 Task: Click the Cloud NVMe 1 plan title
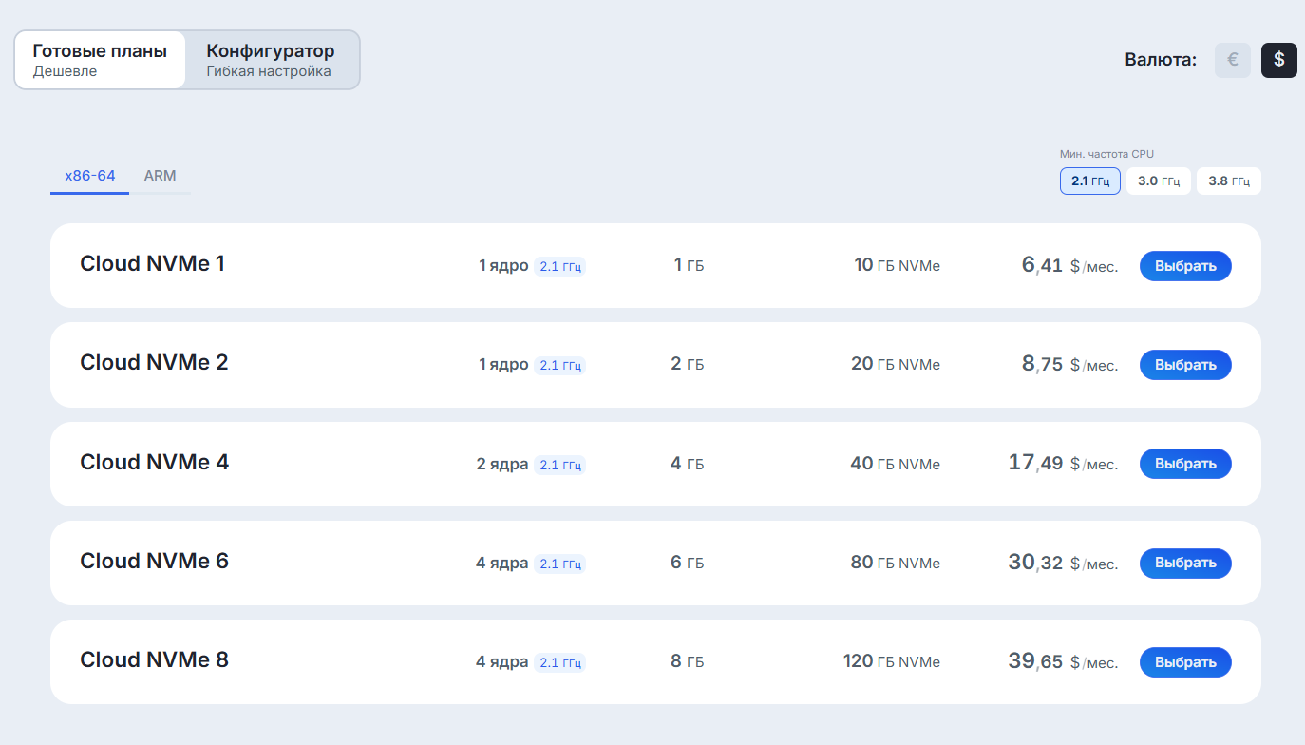(153, 264)
